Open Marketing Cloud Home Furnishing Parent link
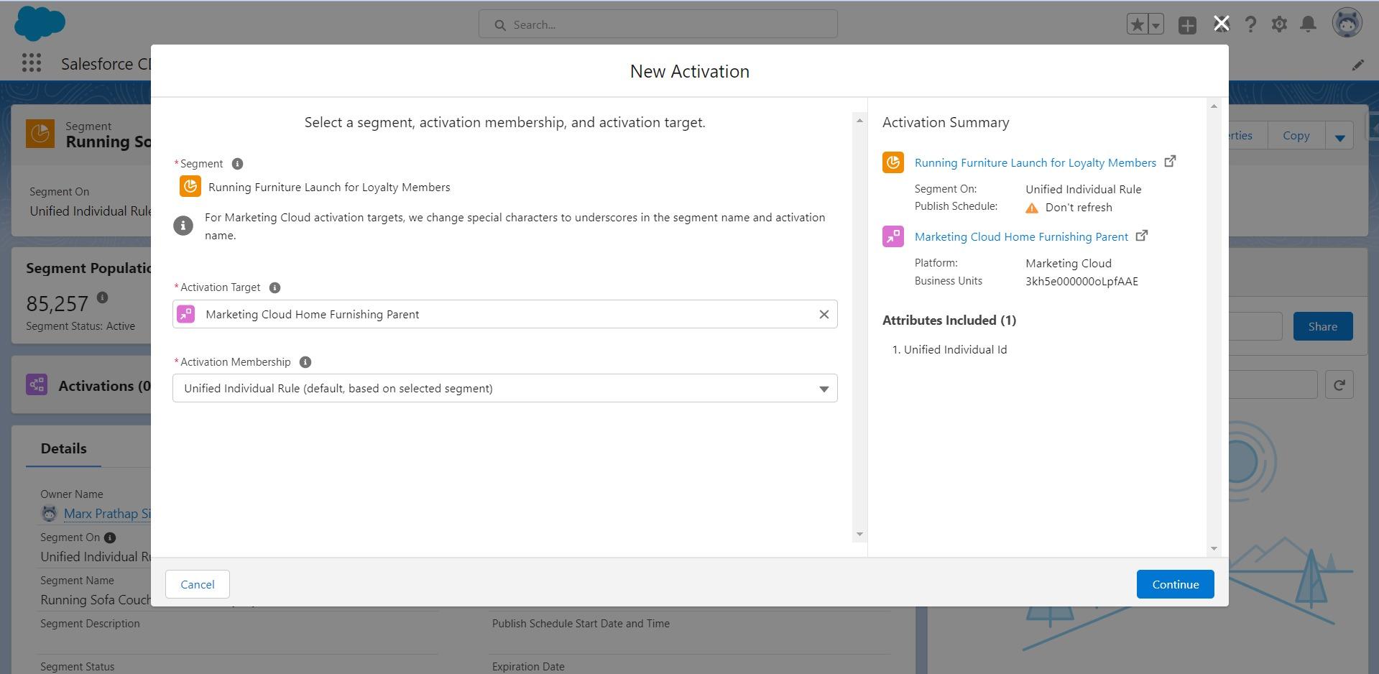The width and height of the screenshot is (1379, 674). 1021,237
